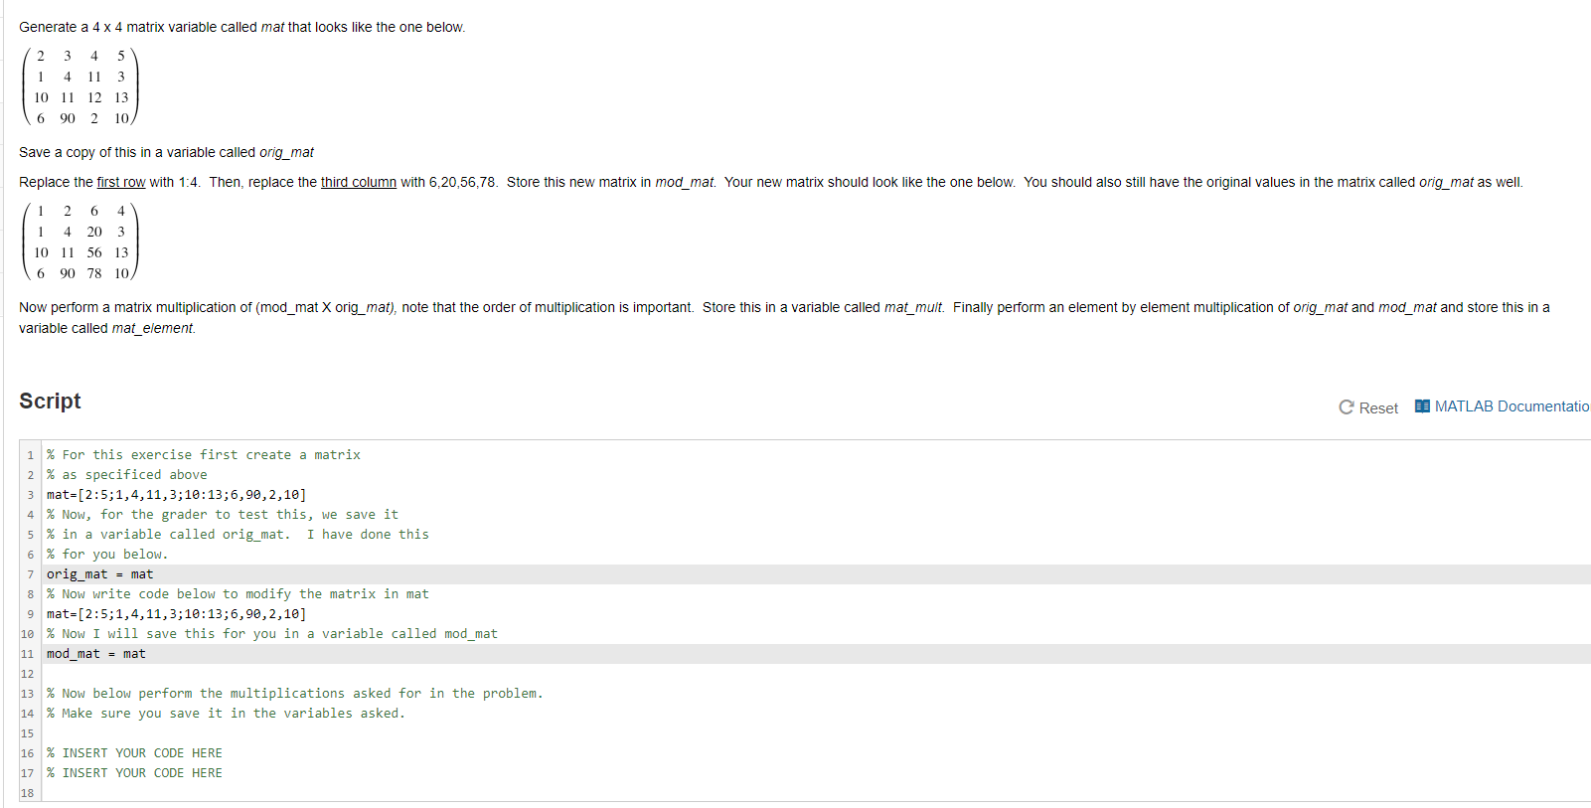The height and width of the screenshot is (808, 1591).
Task: Place cursor on line 3 mat definition
Action: (177, 495)
